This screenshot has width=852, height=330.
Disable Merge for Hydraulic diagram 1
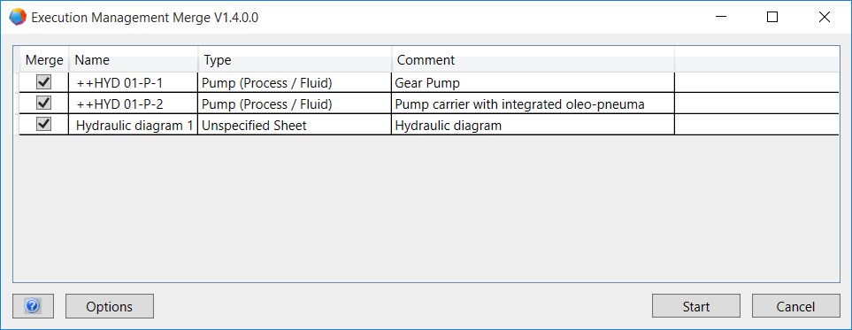43,125
